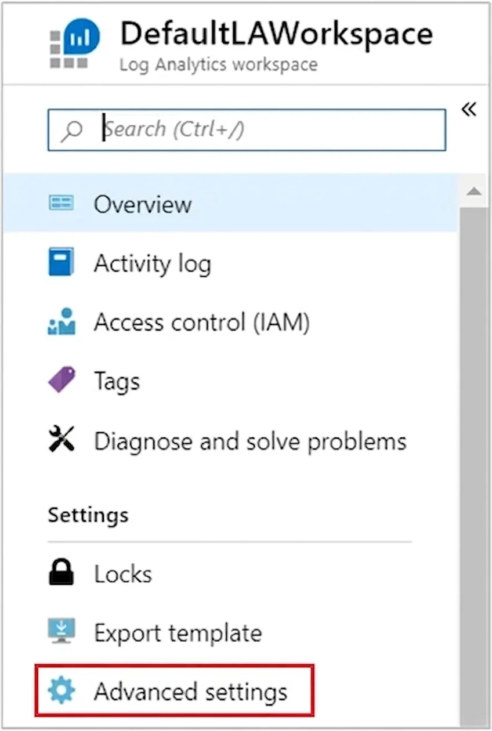Focus the Search (Ctrl+/) field
This screenshot has width=492, height=731.
tap(247, 130)
